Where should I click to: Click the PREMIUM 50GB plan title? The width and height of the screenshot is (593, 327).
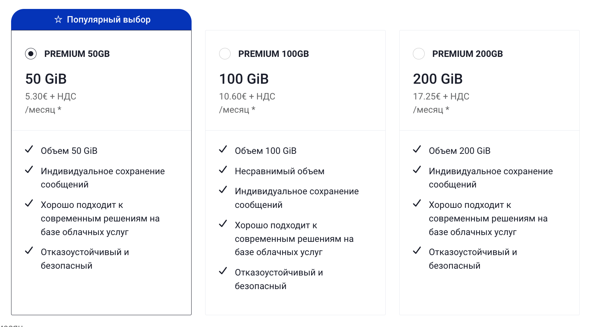pos(77,54)
